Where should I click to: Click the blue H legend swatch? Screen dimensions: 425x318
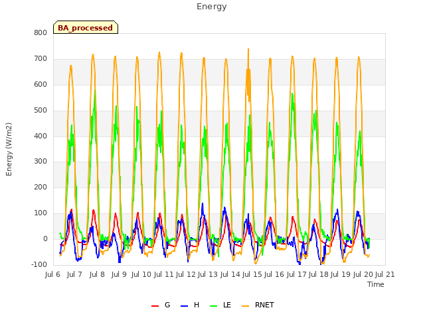[x=184, y=306]
